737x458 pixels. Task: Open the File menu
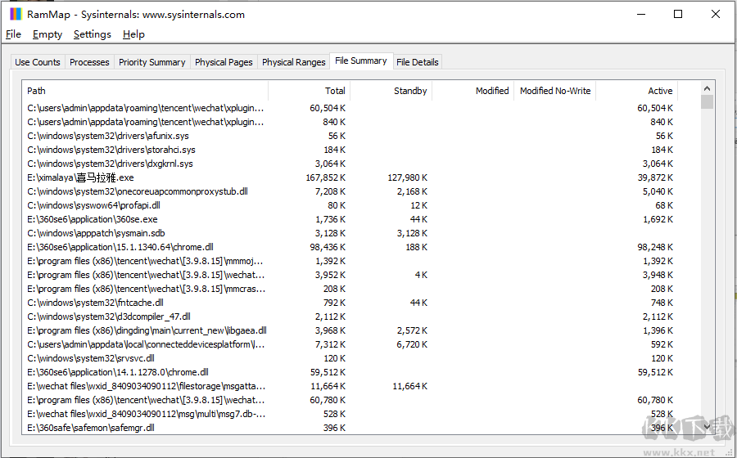(x=13, y=34)
